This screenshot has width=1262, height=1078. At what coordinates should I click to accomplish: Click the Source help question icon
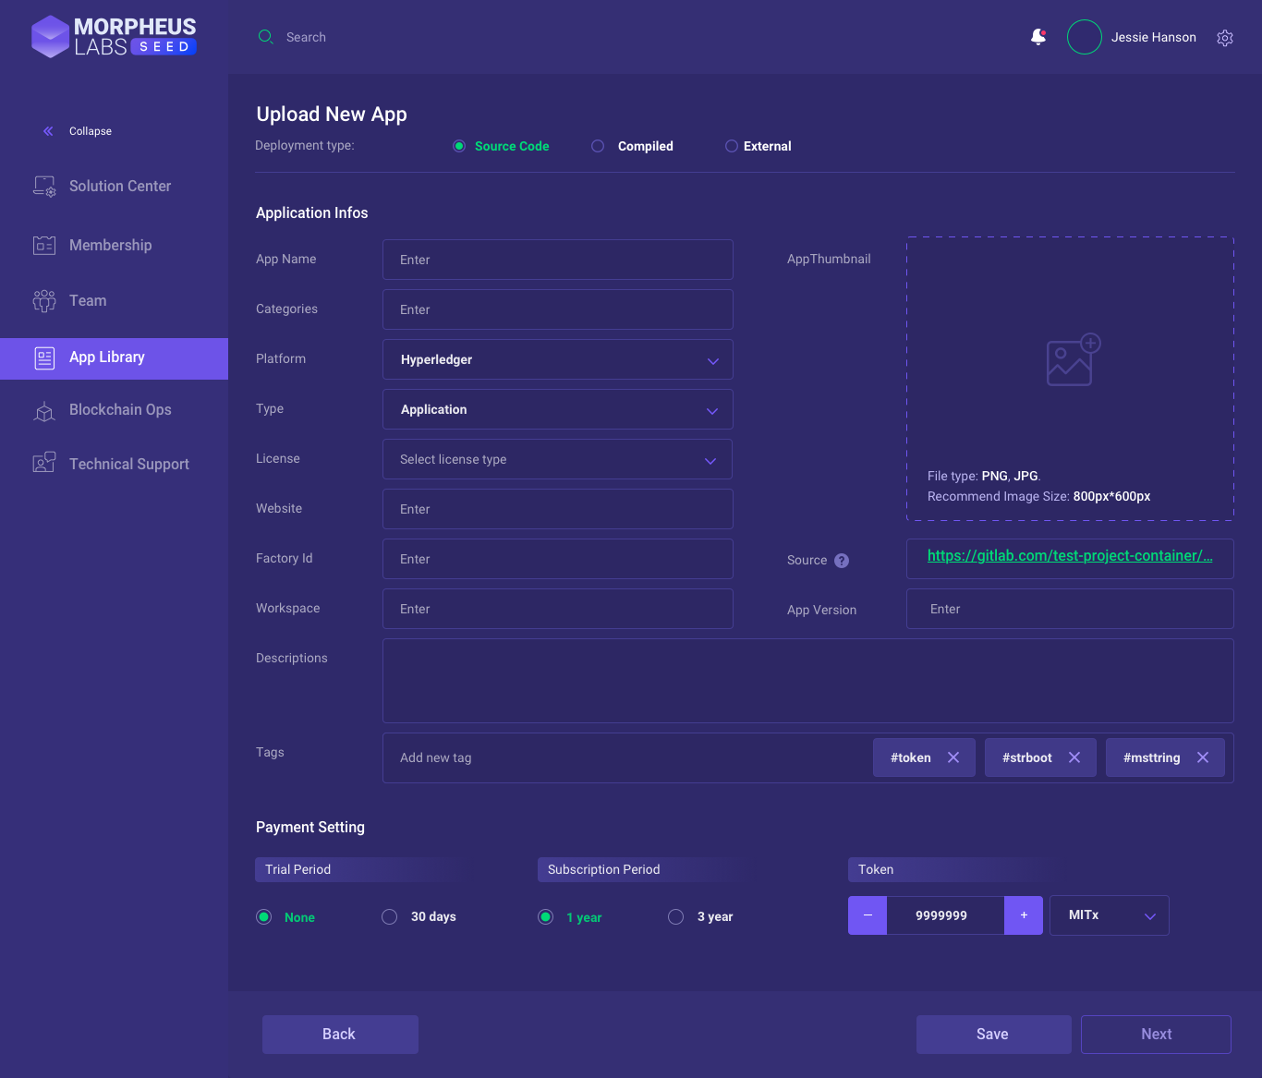tap(842, 561)
